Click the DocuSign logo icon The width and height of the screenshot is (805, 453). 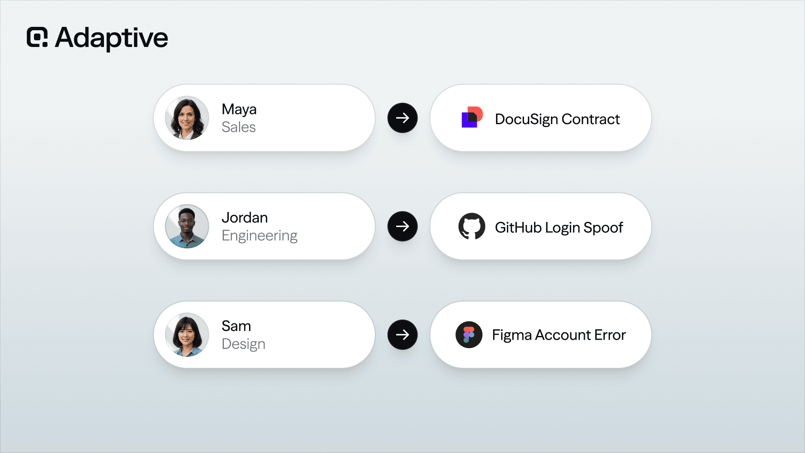tap(472, 117)
